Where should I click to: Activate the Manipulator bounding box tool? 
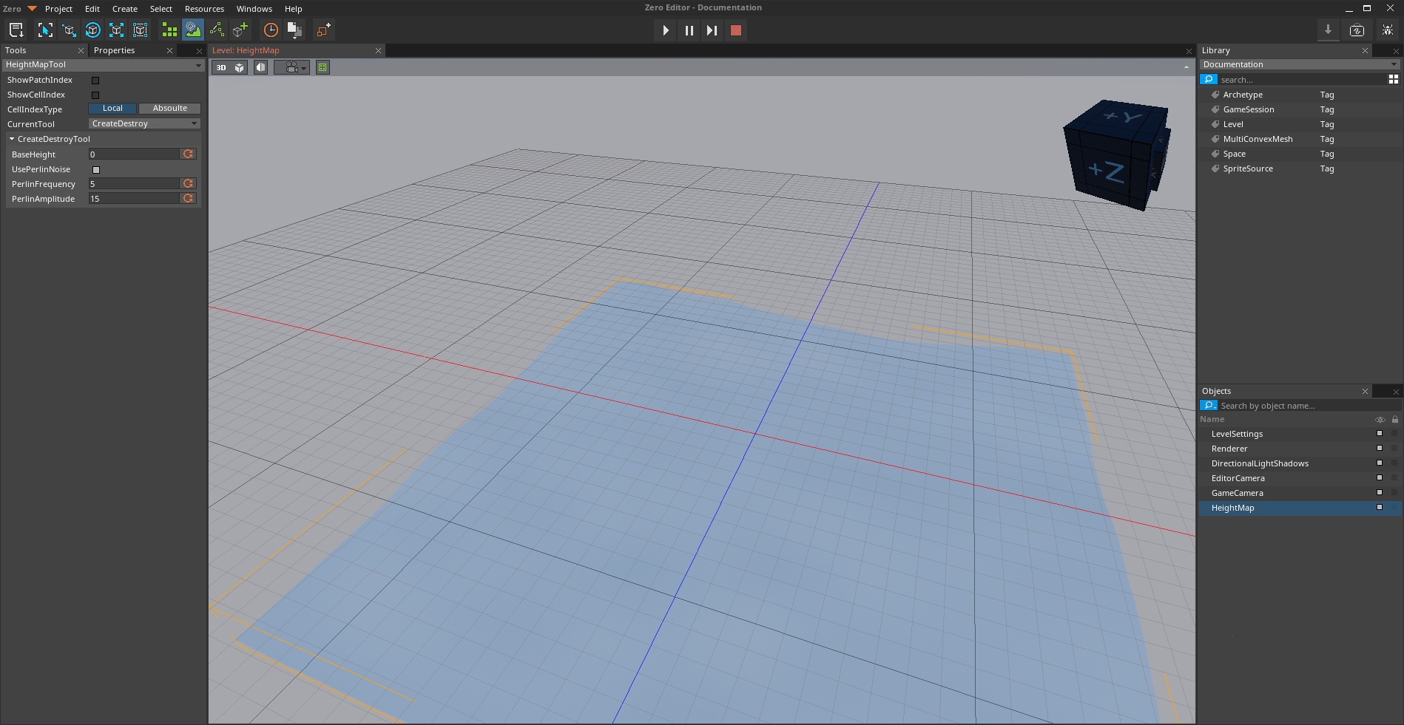coord(140,30)
